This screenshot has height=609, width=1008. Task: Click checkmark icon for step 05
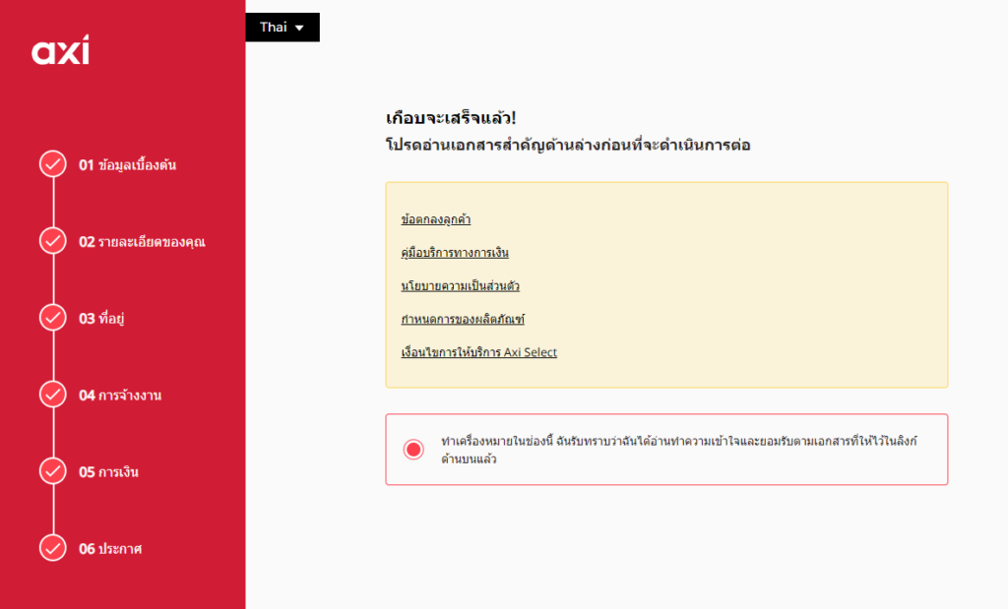click(53, 471)
